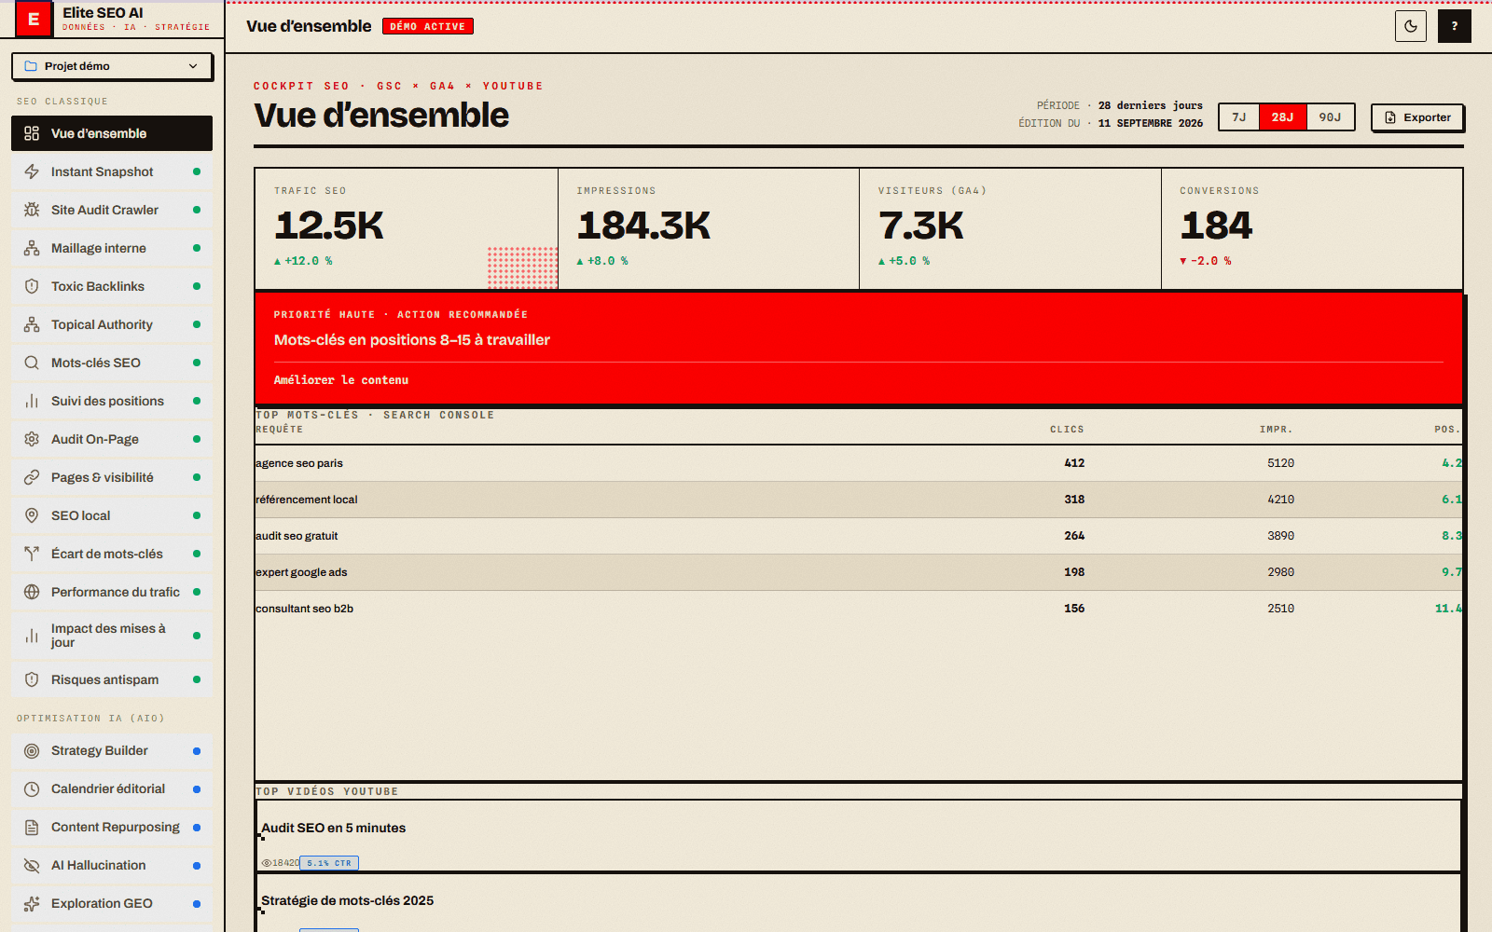The width and height of the screenshot is (1492, 932).
Task: Click the agence seo paris query
Action: (299, 463)
